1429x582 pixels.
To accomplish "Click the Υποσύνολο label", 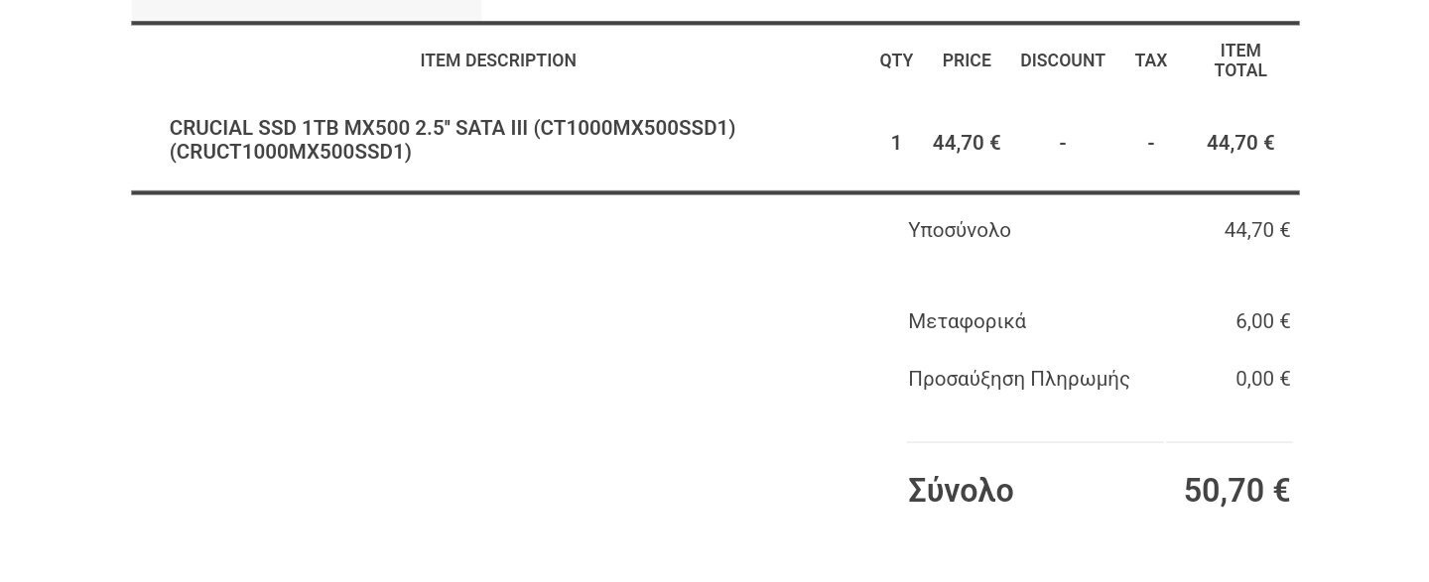I will (960, 230).
